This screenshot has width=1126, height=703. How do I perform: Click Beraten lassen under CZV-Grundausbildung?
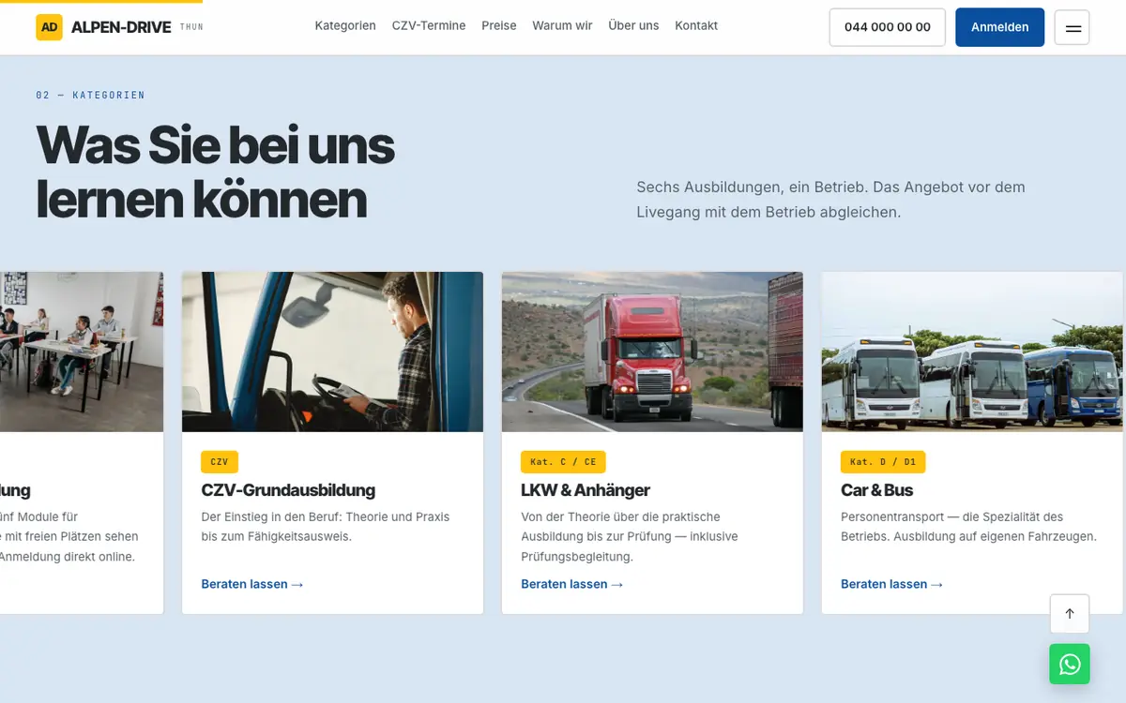252,584
